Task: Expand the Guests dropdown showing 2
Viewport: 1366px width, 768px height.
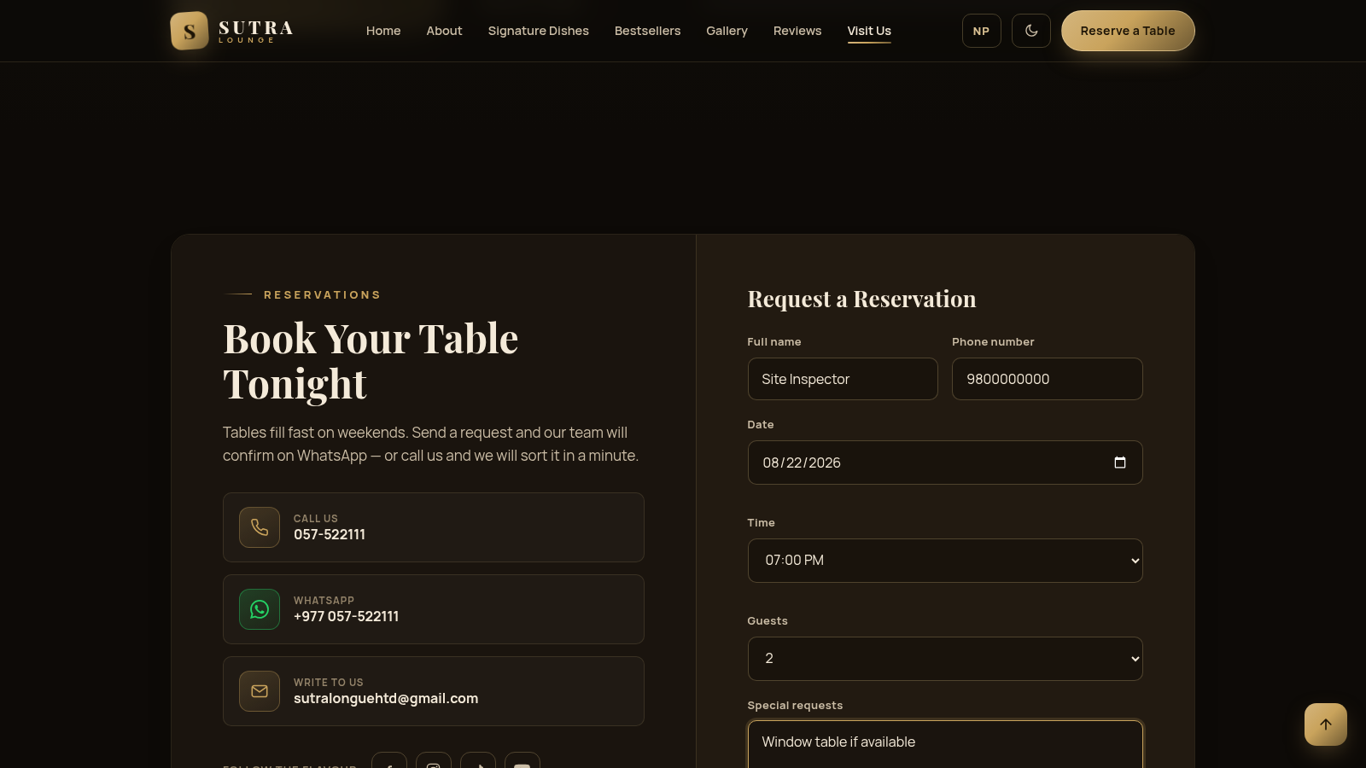Action: click(x=945, y=659)
